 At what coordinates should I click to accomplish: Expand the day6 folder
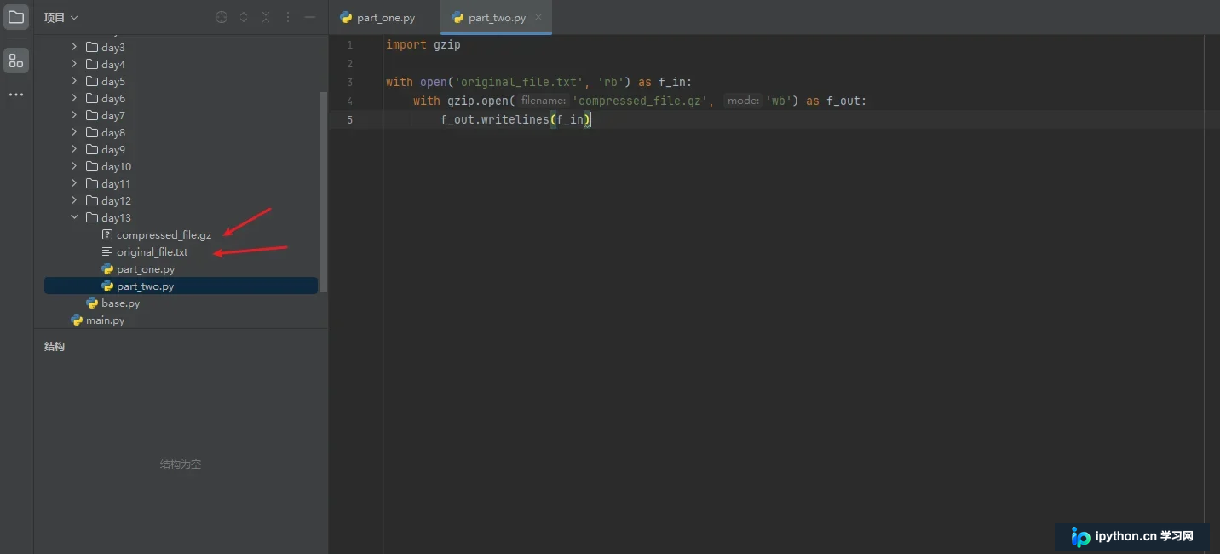[x=75, y=99]
